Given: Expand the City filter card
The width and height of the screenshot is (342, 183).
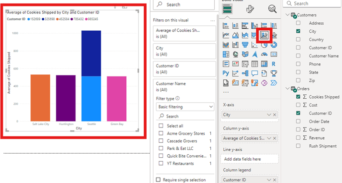Looking at the screenshot, I should pyautogui.click(x=184, y=51).
